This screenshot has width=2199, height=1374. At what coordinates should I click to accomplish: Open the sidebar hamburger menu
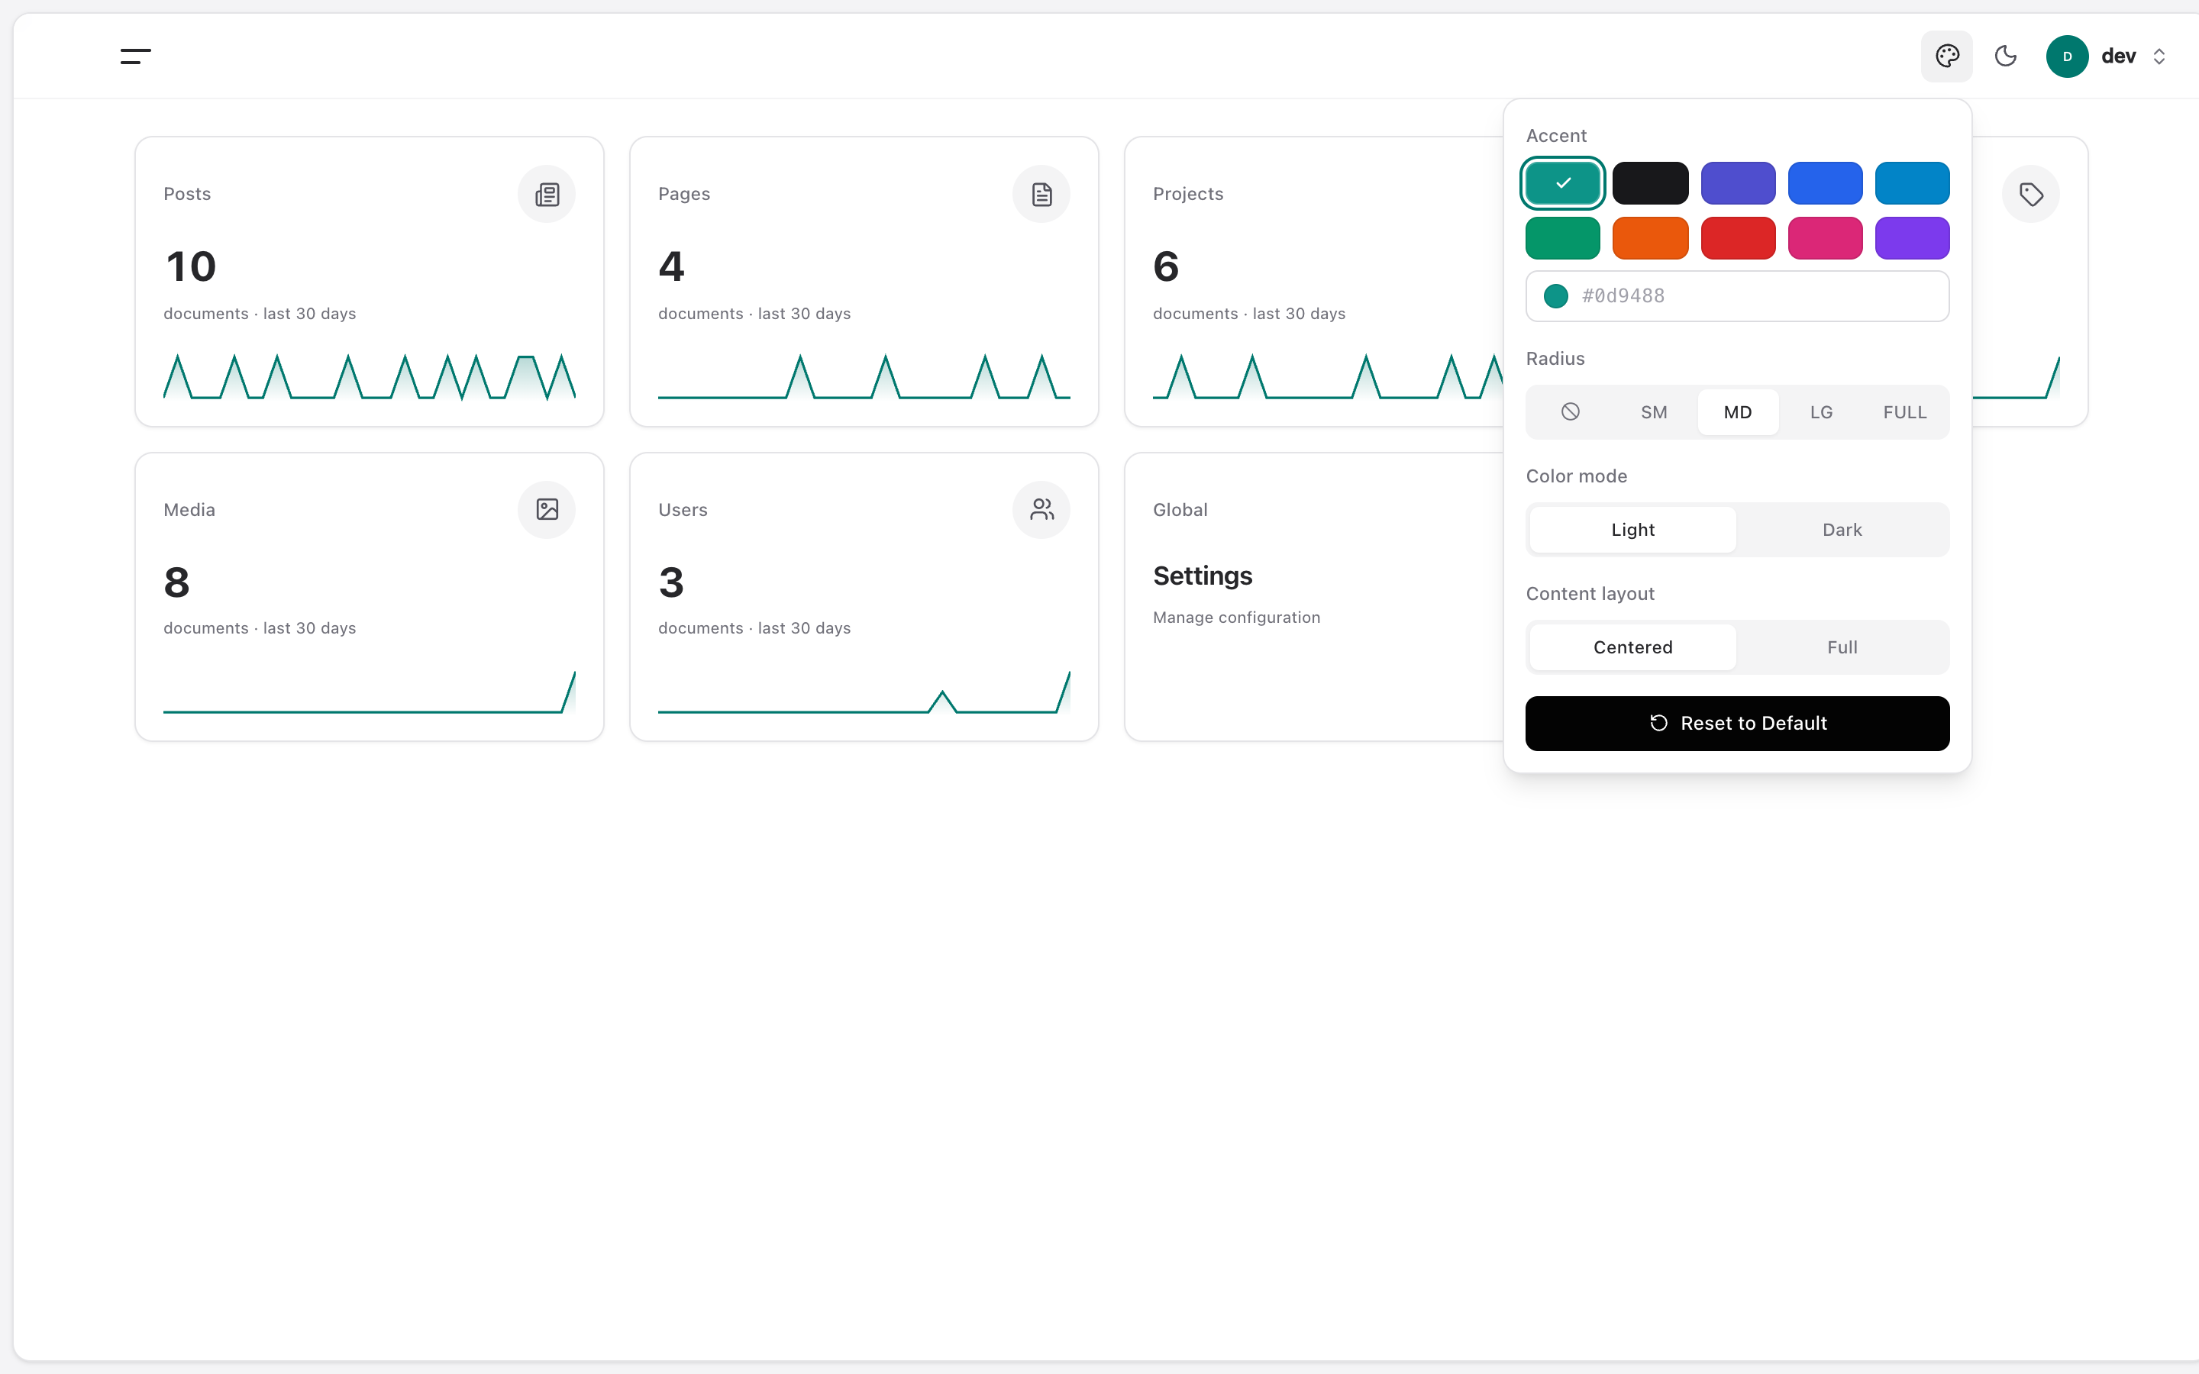click(135, 56)
